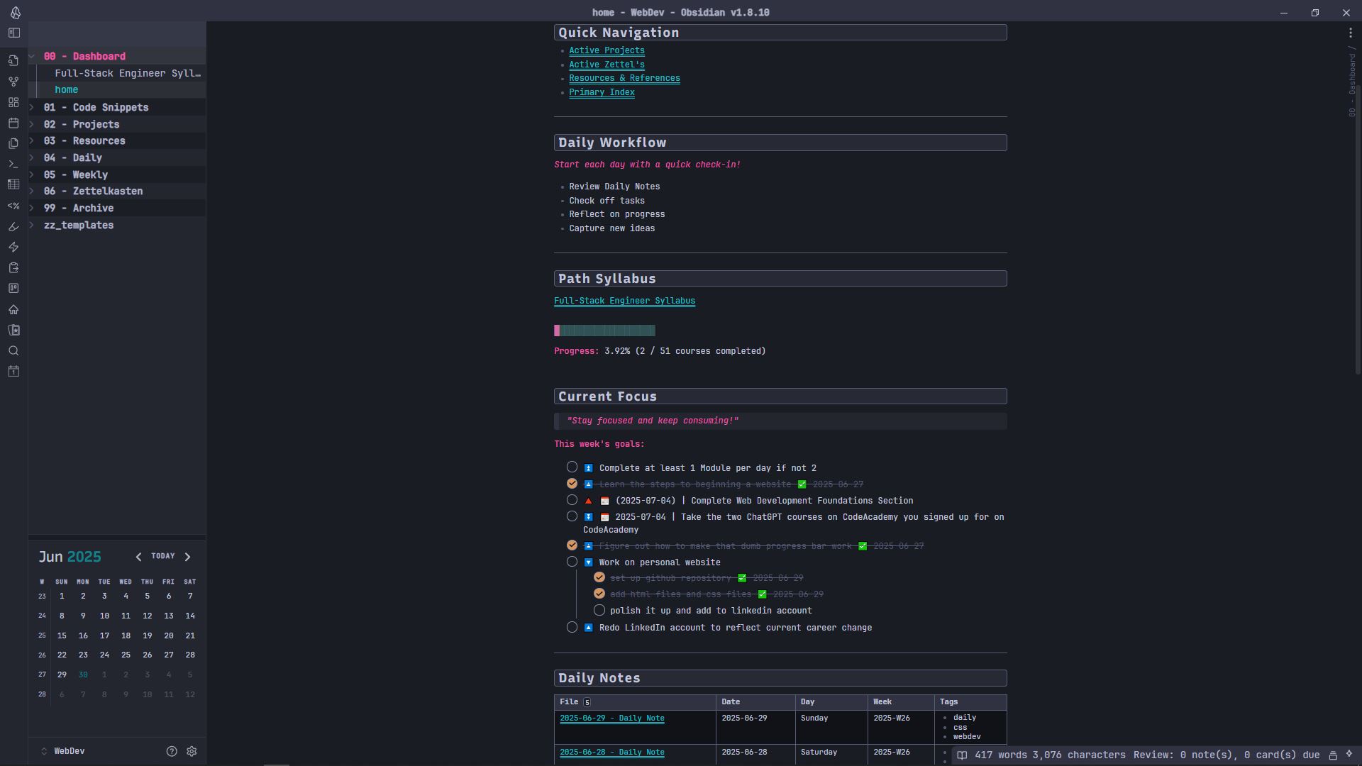Open the Primary Index link
Viewport: 1362px width, 766px height.
[602, 92]
